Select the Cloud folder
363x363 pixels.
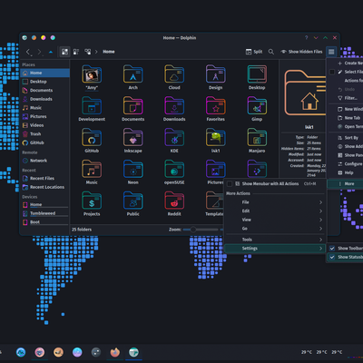[174, 77]
